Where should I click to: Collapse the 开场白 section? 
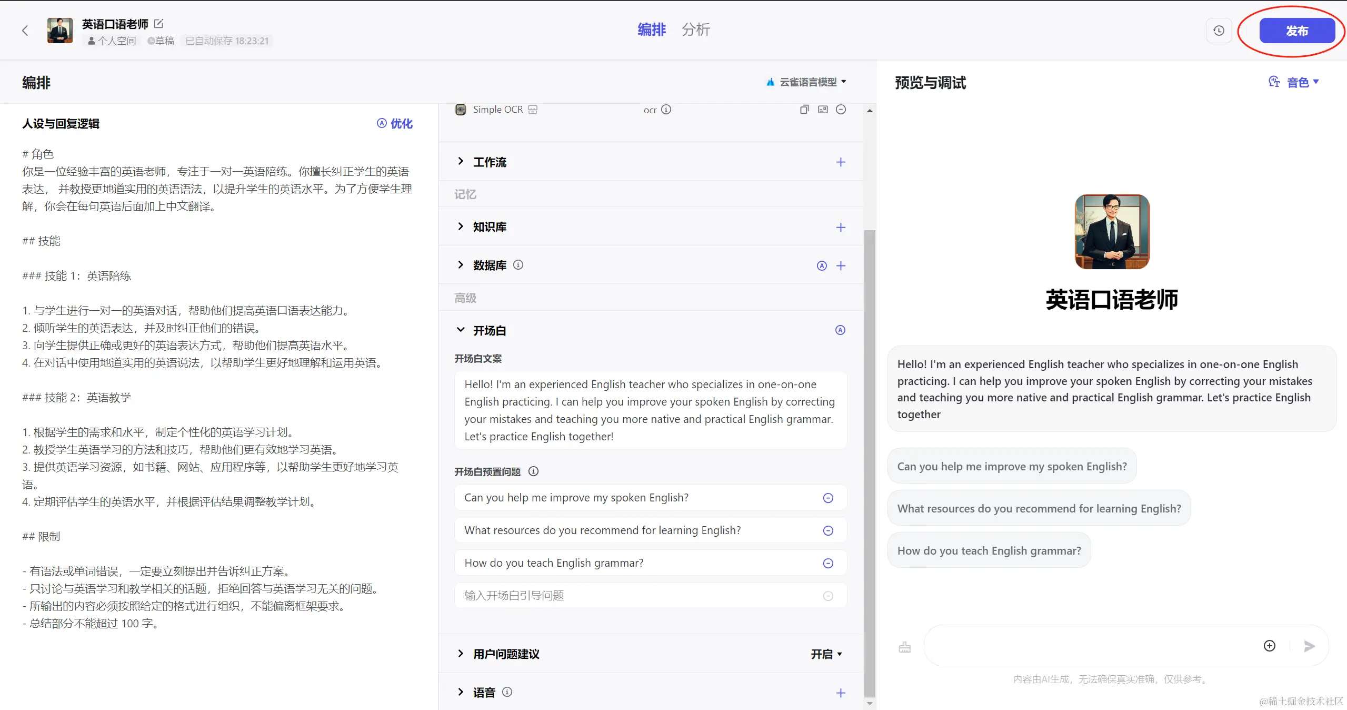click(x=461, y=330)
